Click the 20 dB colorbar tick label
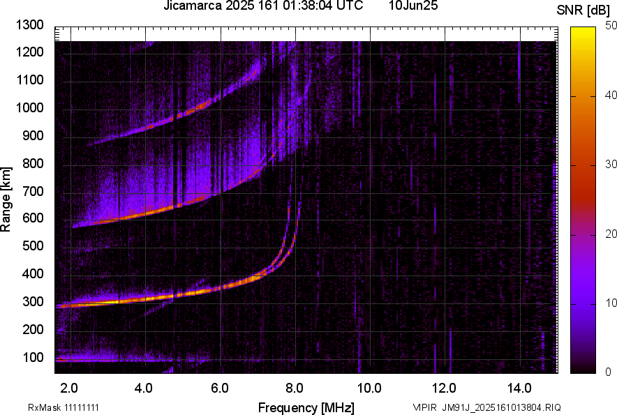The image size is (617, 415). (611, 234)
